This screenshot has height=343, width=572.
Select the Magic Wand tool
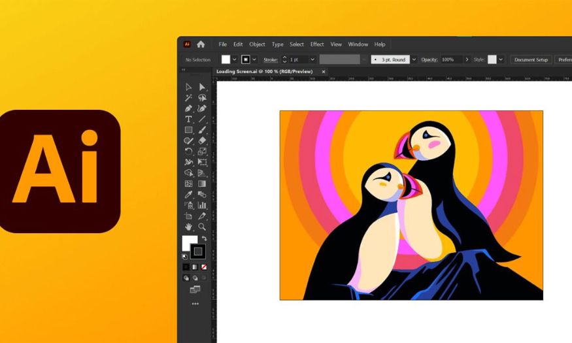pos(188,98)
